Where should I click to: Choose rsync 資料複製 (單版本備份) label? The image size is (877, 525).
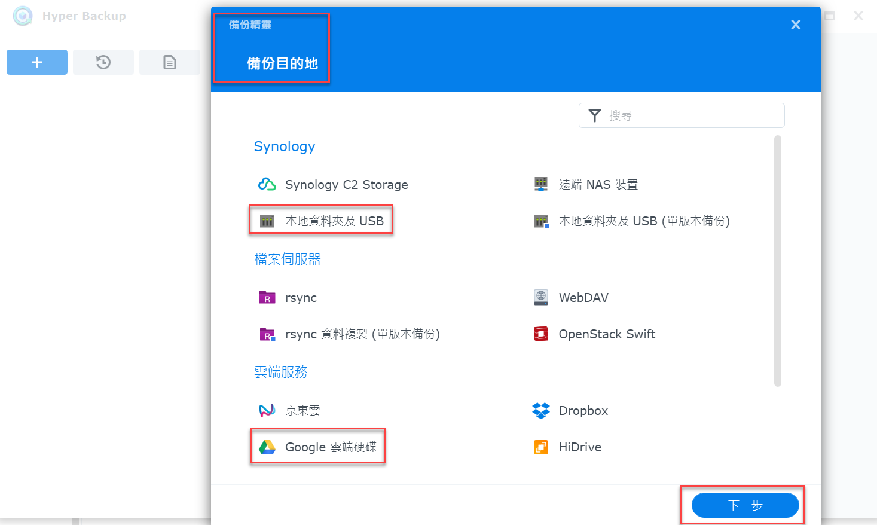363,334
